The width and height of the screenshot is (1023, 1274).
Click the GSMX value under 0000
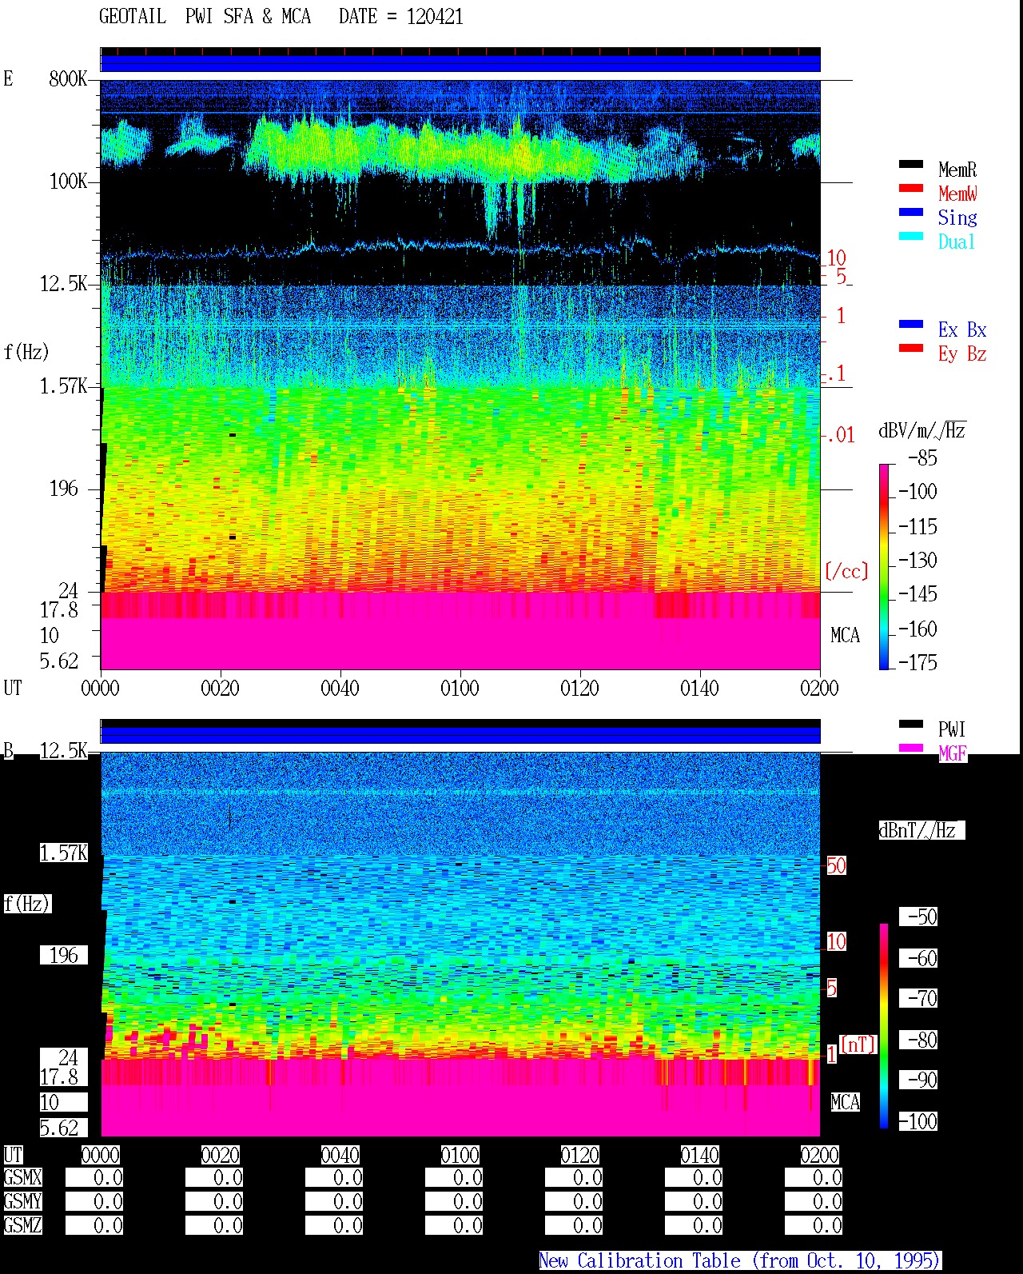[94, 1178]
